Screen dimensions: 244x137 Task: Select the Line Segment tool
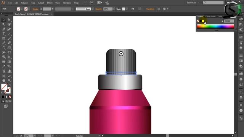pos(9,34)
